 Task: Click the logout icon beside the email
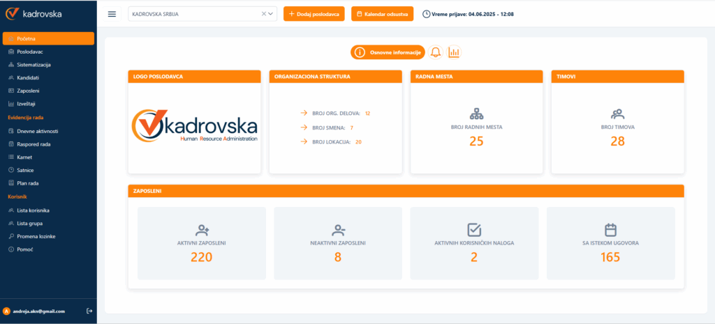(x=89, y=311)
